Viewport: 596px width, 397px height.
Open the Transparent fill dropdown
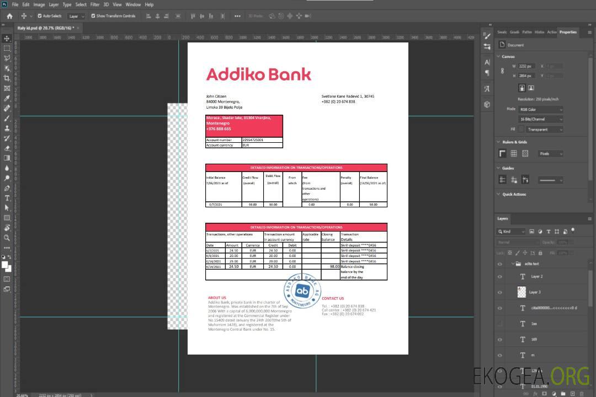tap(544, 130)
